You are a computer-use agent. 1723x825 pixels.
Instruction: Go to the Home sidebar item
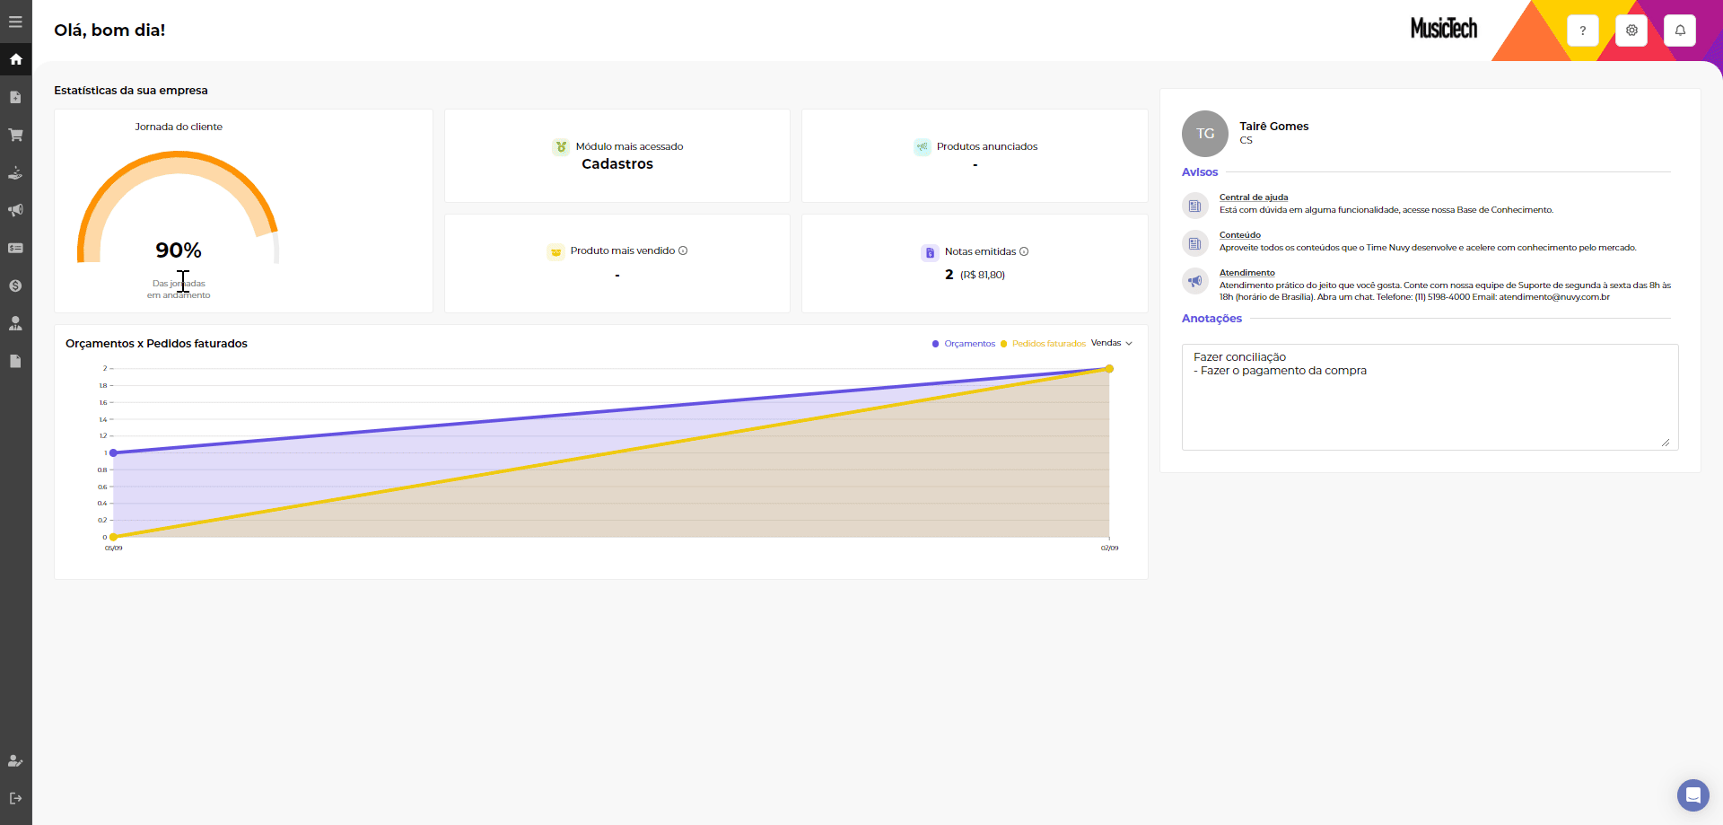(15, 59)
